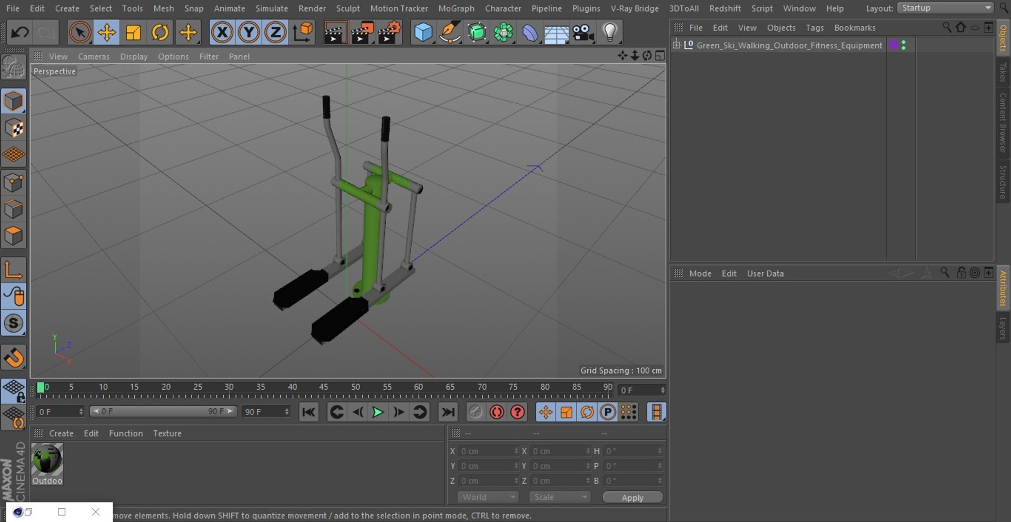This screenshot has height=522, width=1011.
Task: Switch to Model mode
Action: [x=14, y=101]
